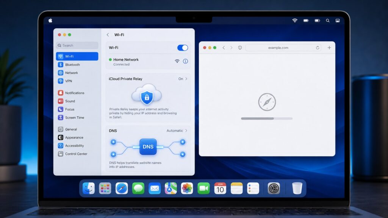Screen dimensions: 388x218
Task: Click Safari forward arrow button
Action: 232,48
